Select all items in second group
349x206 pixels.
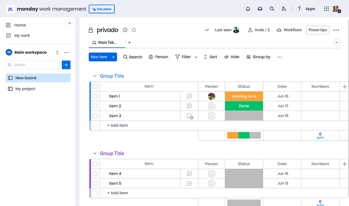click(x=95, y=164)
